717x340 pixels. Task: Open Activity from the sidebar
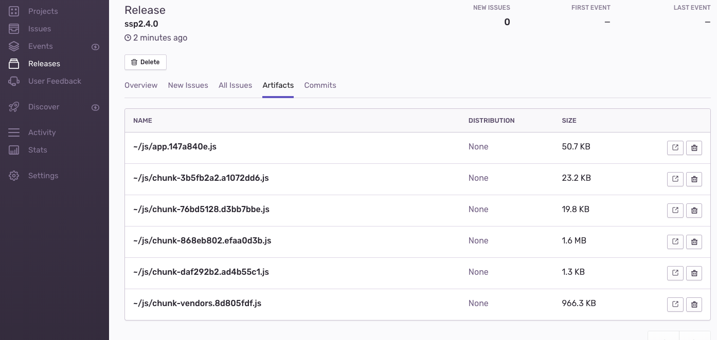click(42, 133)
